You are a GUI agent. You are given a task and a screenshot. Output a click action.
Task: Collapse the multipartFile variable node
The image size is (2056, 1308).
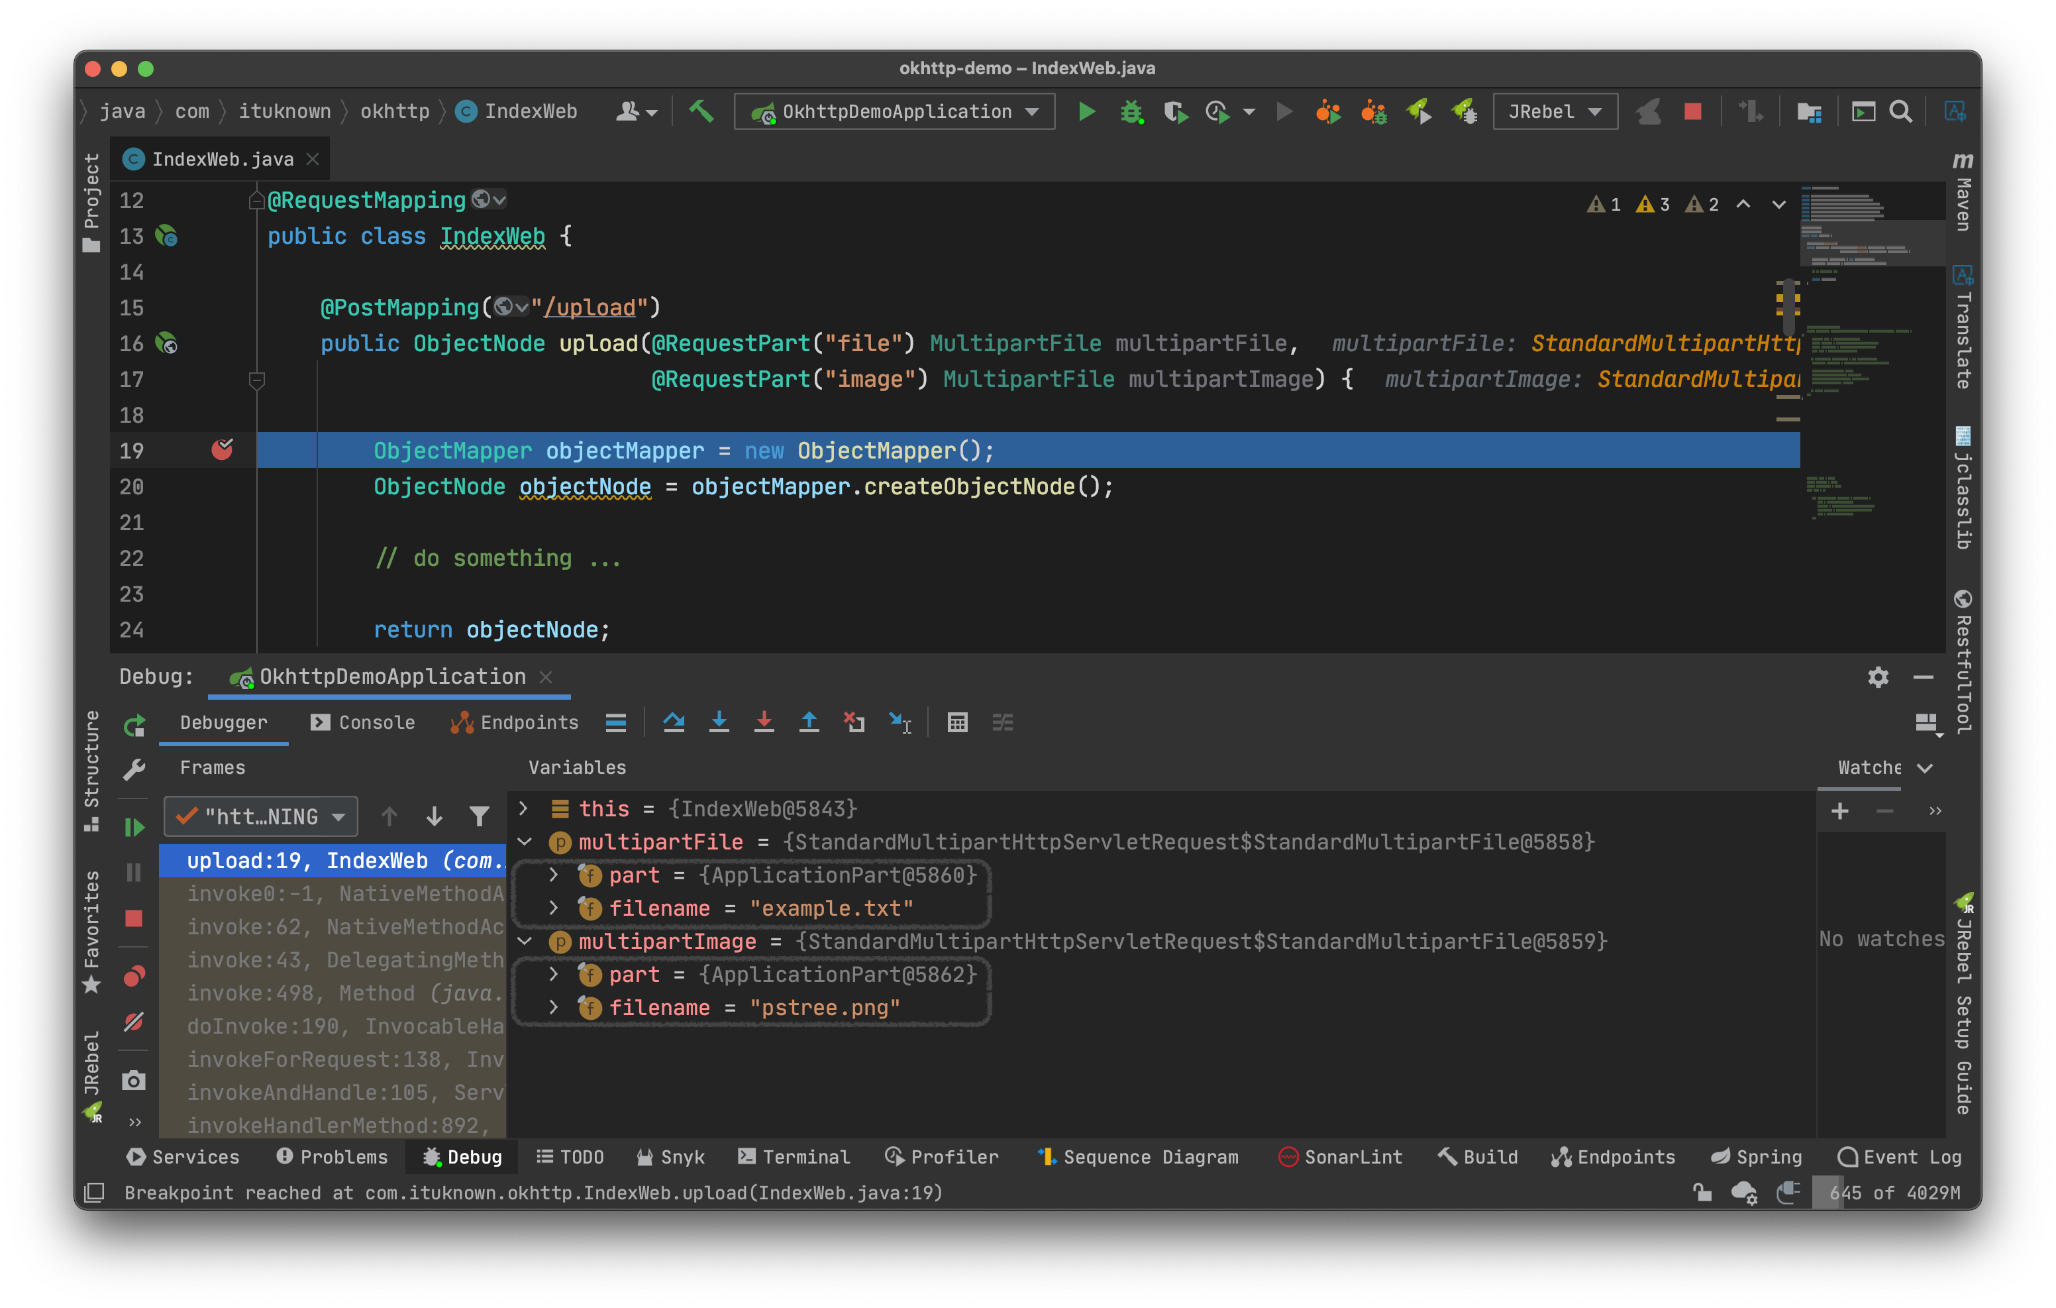point(524,842)
